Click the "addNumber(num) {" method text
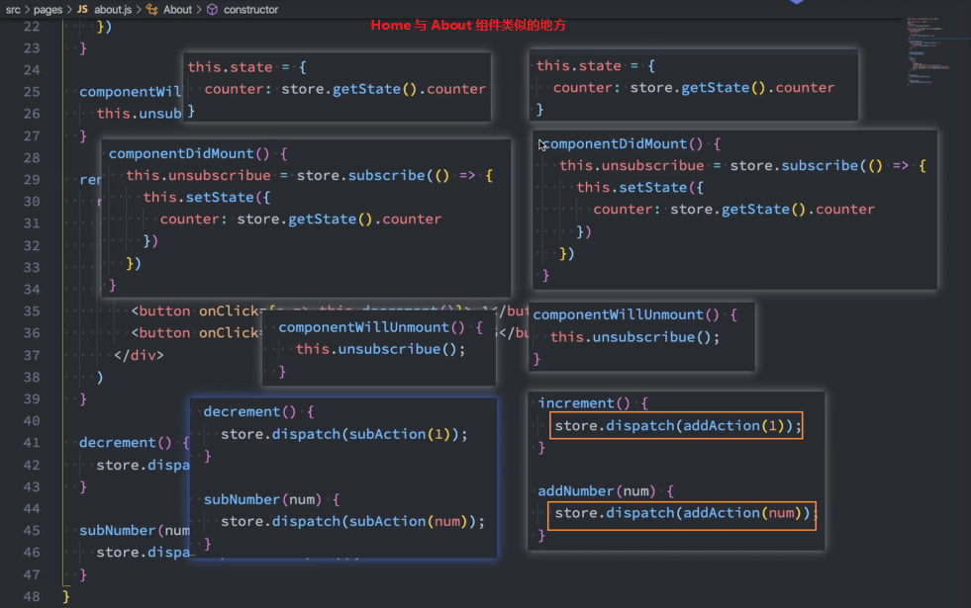 point(606,491)
